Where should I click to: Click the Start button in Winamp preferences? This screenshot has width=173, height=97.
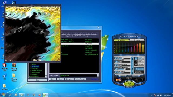[x=53, y=79]
